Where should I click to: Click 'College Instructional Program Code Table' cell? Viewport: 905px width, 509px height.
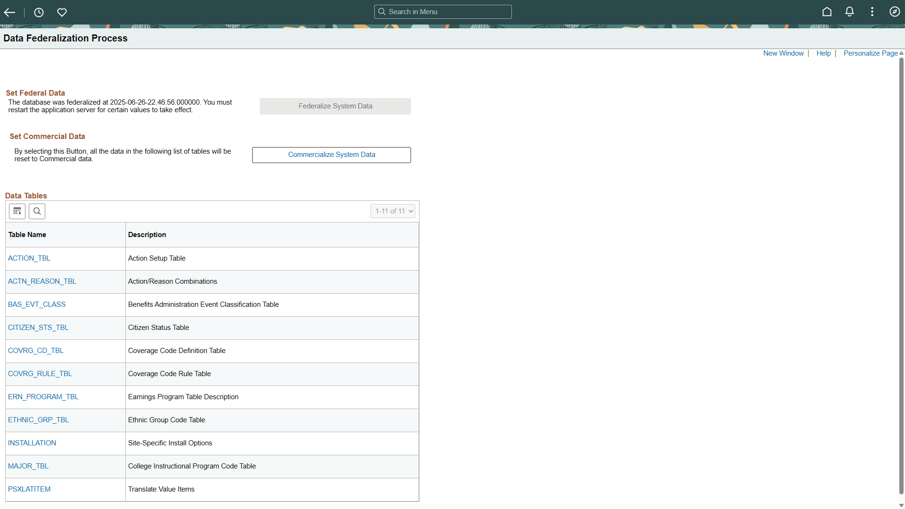pos(272,467)
